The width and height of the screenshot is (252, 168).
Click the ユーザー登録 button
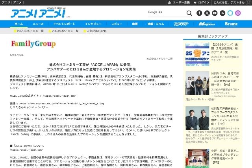[x=179, y=2]
